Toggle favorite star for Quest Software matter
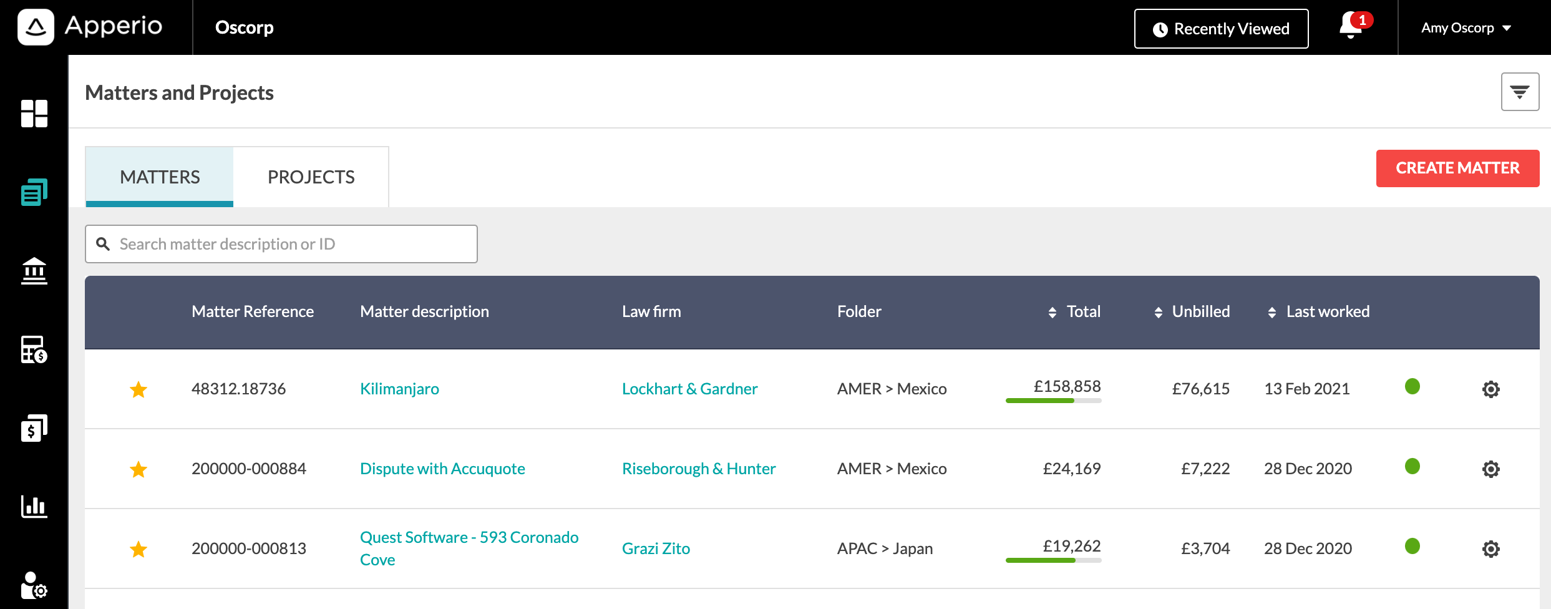 (139, 549)
